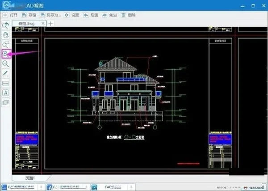
Task: Click the zoom-previous view tool at top of sidebar
Action: (x=6, y=25)
